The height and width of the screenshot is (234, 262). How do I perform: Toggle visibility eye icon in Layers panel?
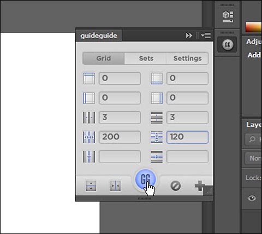[252, 198]
